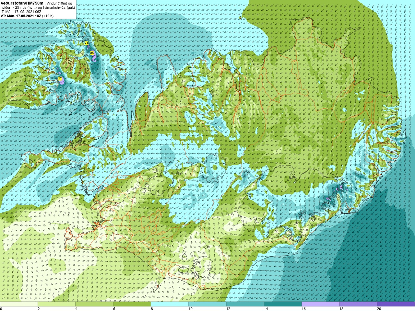Click the 0–2 m/s pale yellow legend swatch
Screen dimensions: 415x311
coord(19,304)
